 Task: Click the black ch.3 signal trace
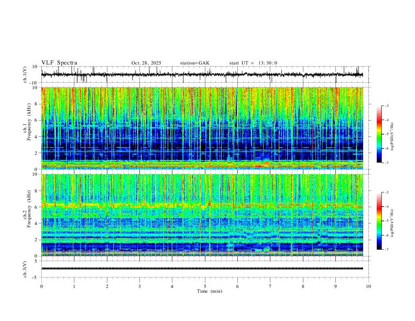pyautogui.click(x=202, y=269)
